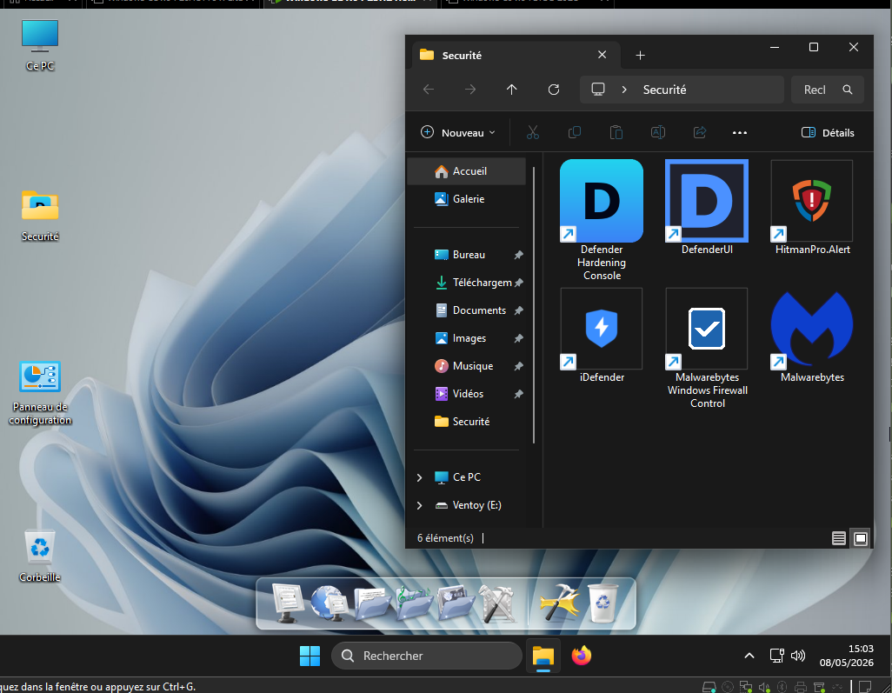Viewport: 892px width, 693px height.
Task: Unpin Bureau from quick access
Action: tap(519, 255)
